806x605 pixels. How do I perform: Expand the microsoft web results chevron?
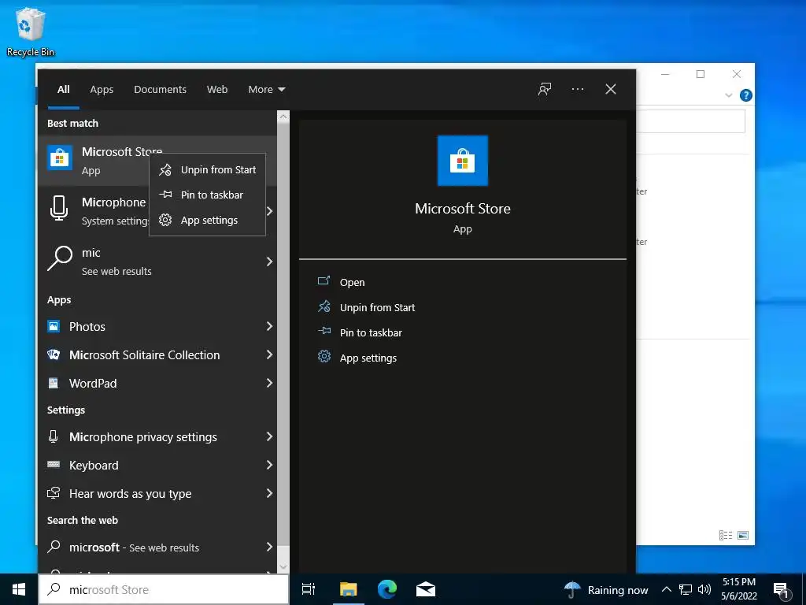click(x=269, y=547)
